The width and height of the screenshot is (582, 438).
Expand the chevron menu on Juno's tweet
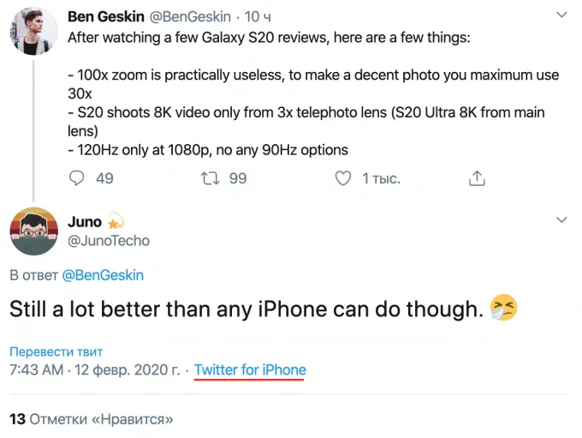tap(561, 221)
